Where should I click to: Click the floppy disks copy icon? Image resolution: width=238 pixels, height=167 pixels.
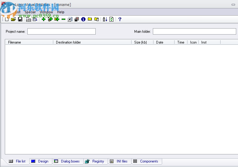point(77,19)
